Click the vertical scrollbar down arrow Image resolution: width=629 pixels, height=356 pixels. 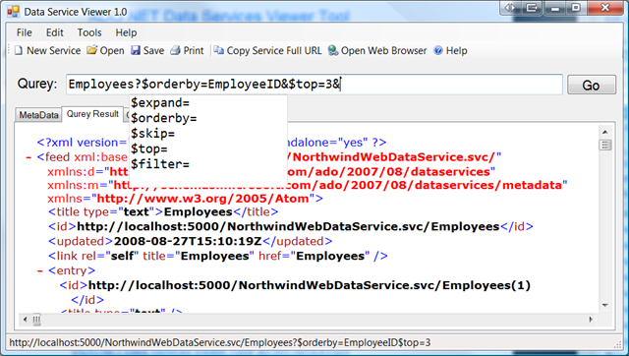click(x=605, y=306)
